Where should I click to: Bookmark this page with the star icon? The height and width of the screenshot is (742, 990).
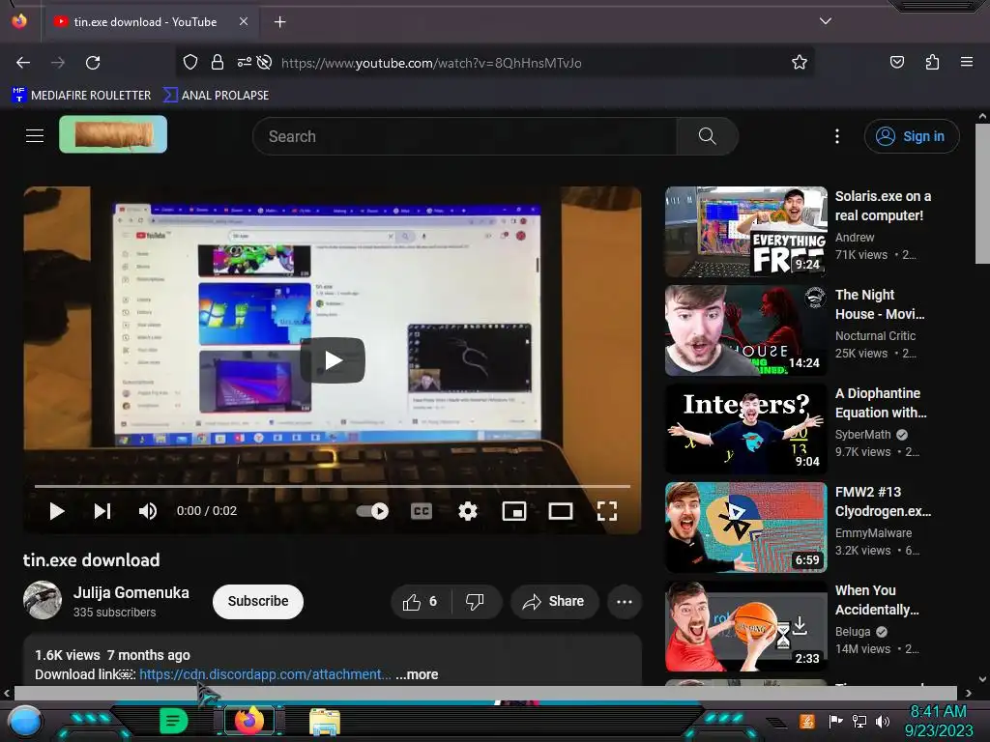pos(800,62)
